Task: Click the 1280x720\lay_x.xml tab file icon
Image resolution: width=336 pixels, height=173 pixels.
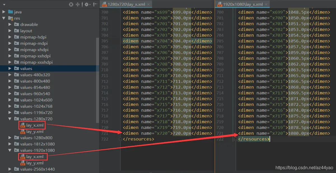Action: tap(104, 4)
